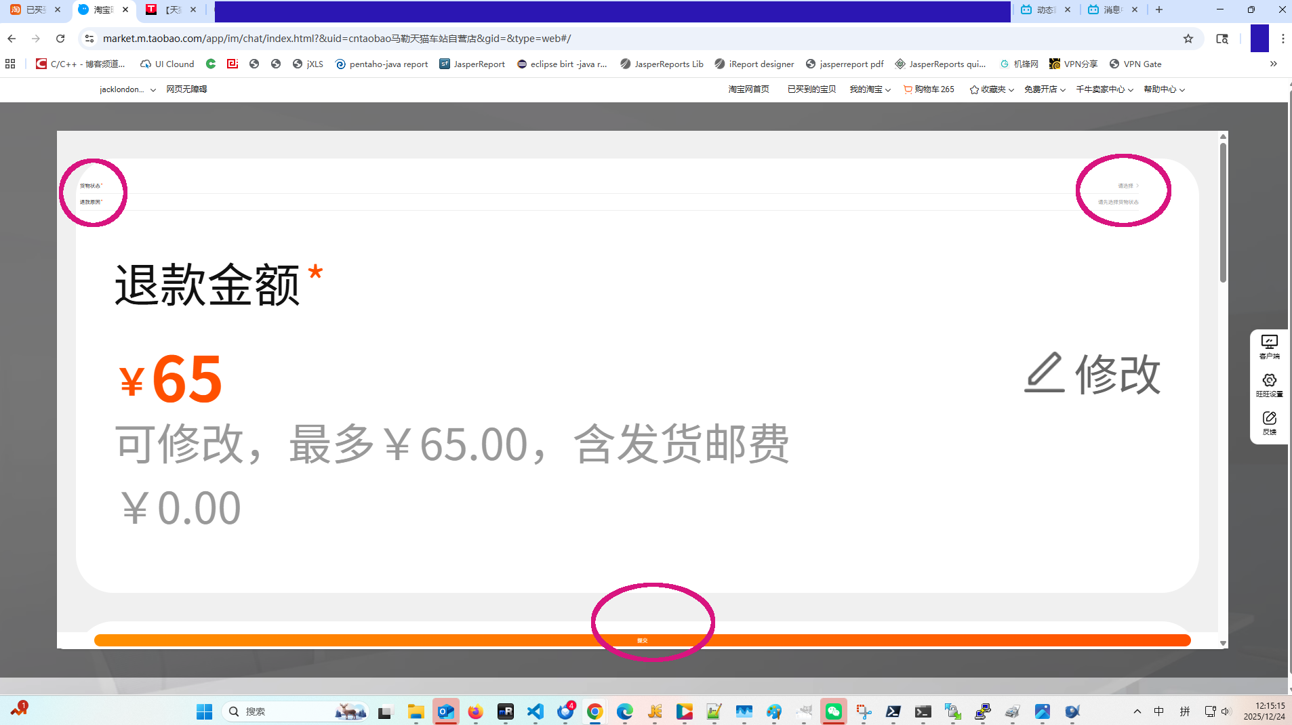1292x725 pixels.
Task: Open the 购物车 cart icon
Action: [906, 89]
